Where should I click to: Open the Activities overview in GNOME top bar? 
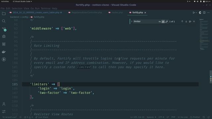coord(5,1)
